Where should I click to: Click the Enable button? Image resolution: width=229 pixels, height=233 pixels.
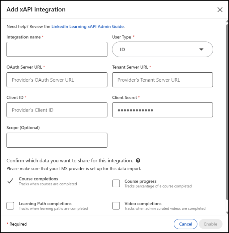210,224
